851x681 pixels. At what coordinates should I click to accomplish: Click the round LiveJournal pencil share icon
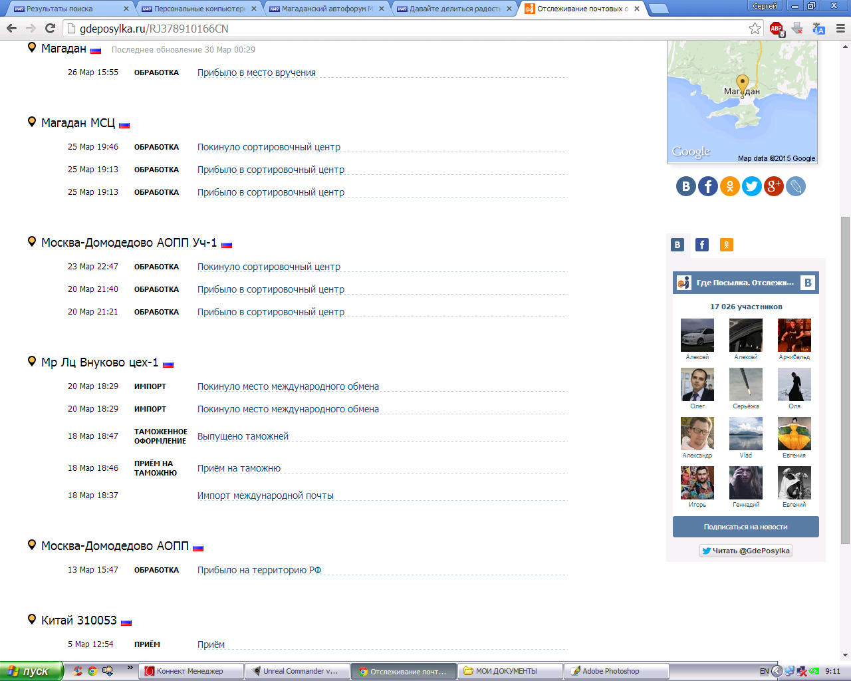point(796,186)
